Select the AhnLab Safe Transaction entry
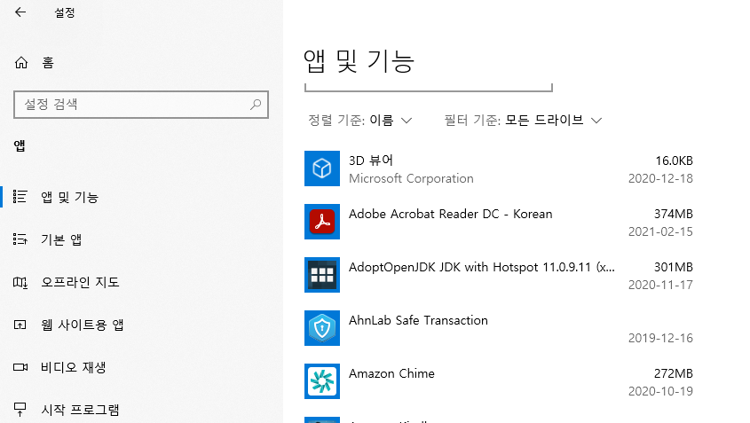This screenshot has width=750, height=423. click(x=418, y=320)
